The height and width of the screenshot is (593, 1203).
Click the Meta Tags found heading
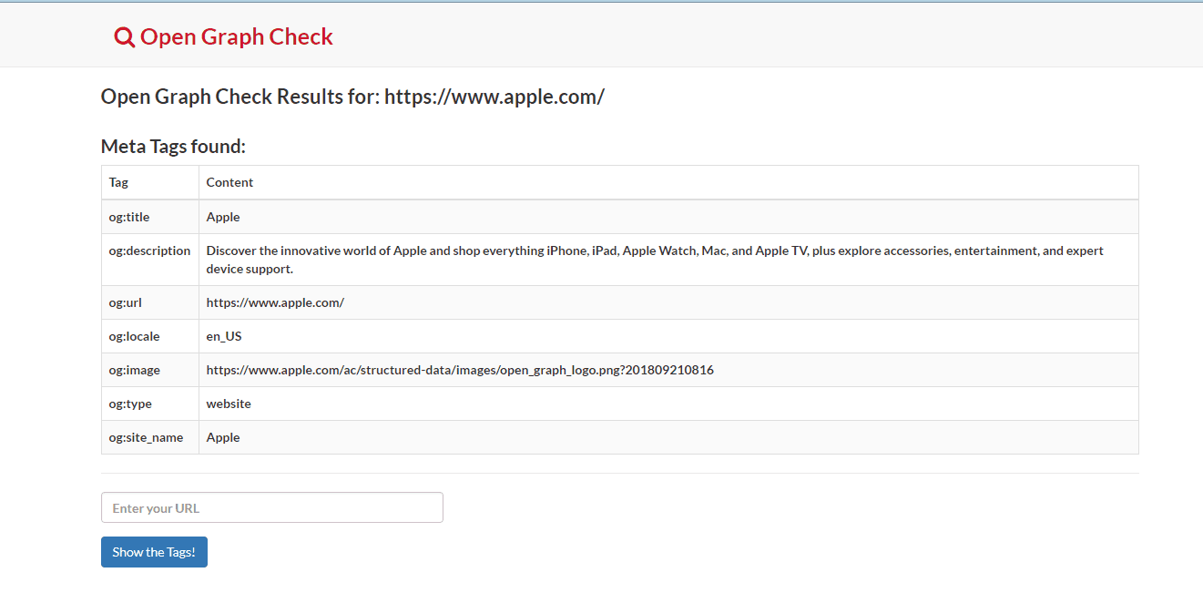pyautogui.click(x=173, y=146)
